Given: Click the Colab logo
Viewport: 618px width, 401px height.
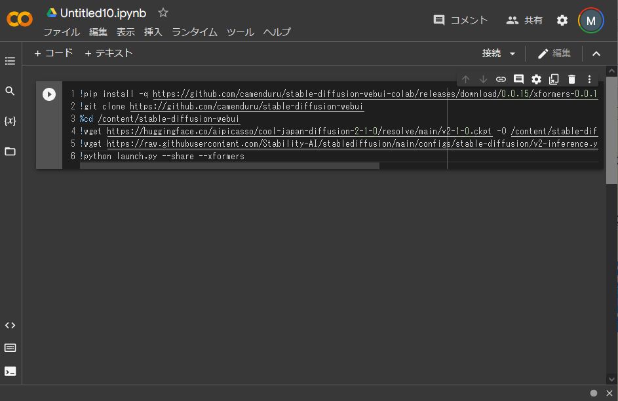Looking at the screenshot, I should pos(19,19).
